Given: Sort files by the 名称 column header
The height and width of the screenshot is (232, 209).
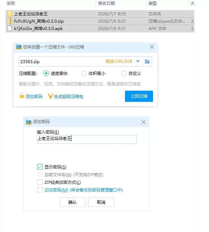Looking at the screenshot, I should (11, 3).
